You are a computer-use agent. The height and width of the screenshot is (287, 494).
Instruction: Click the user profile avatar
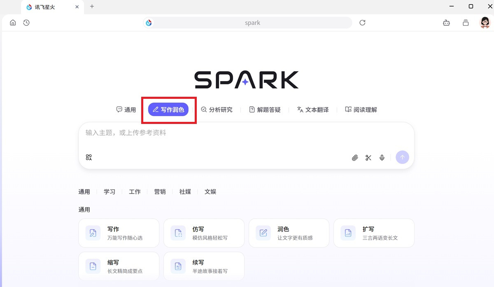[x=485, y=23]
